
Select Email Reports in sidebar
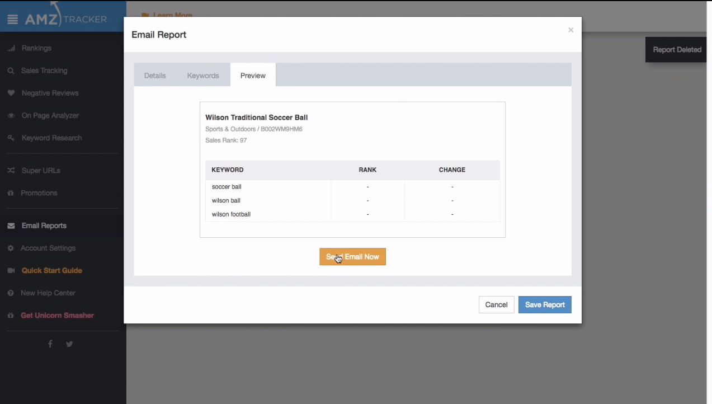44,226
